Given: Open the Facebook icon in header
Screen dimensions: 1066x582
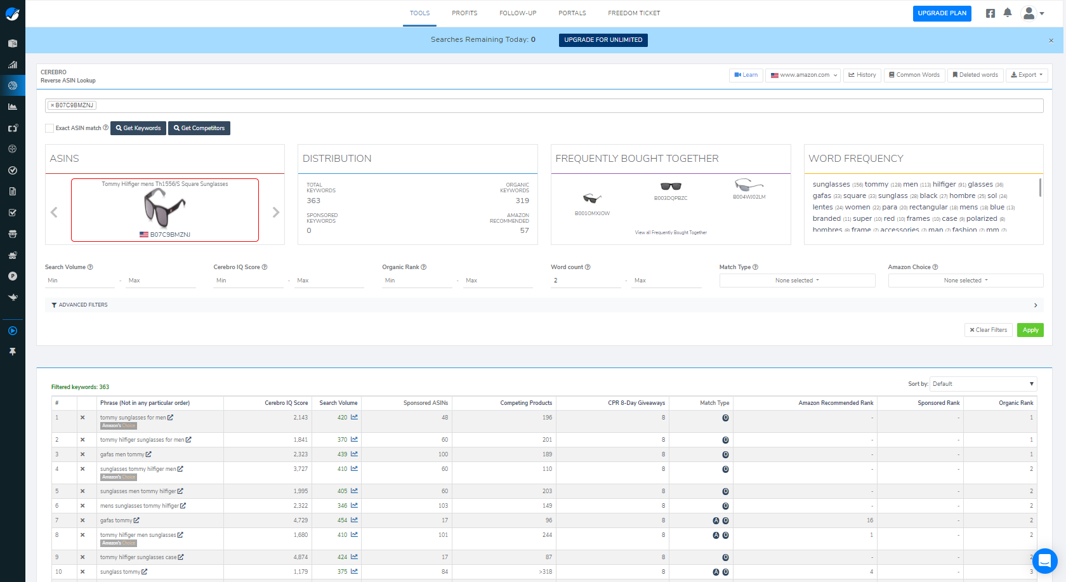Looking at the screenshot, I should click(990, 13).
